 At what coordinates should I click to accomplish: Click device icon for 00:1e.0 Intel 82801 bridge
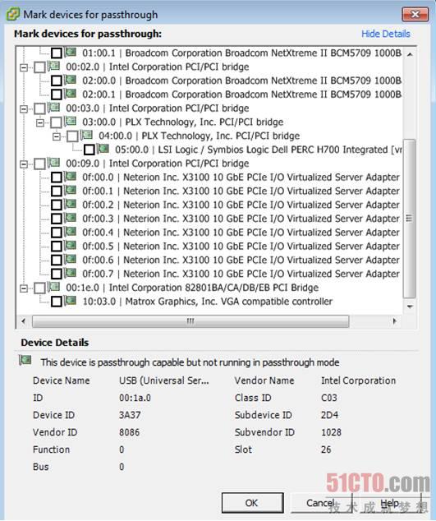54,287
